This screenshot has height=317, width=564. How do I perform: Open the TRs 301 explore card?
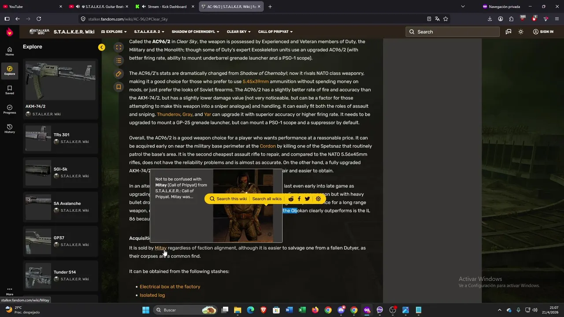tap(60, 138)
